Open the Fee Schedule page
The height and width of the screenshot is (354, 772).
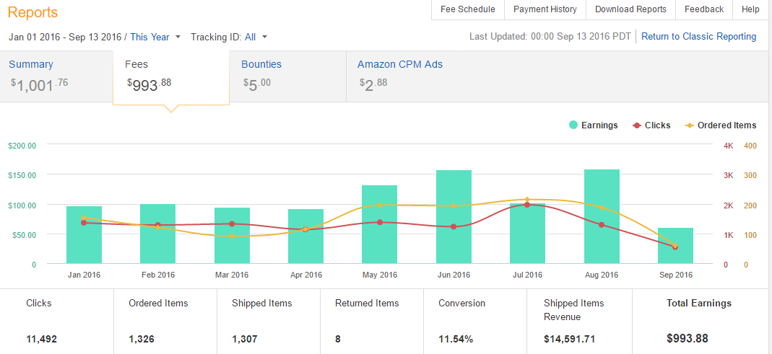coord(467,9)
